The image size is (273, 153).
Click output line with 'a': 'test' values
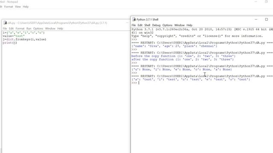click(191, 79)
